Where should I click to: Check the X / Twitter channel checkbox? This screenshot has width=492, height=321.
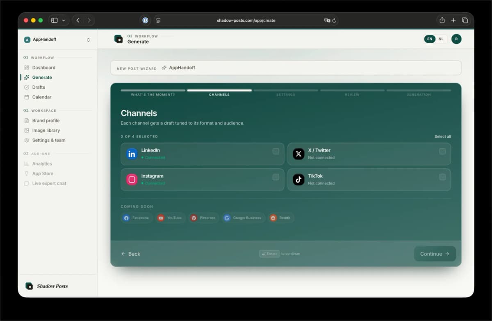(x=442, y=151)
